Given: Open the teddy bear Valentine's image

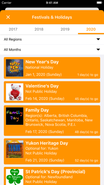Looking at the screenshot, I should 15,92.
